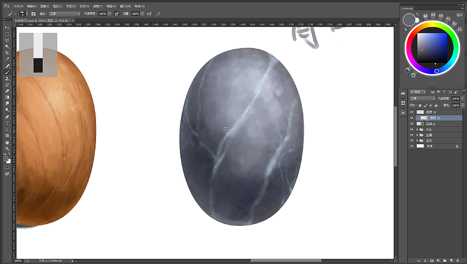Select the History Brush tool
The image size is (467, 264).
click(x=7, y=85)
